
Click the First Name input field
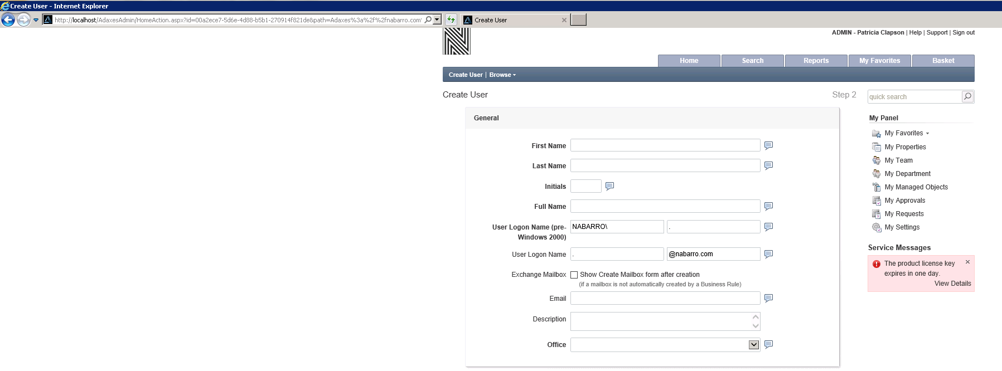point(665,145)
